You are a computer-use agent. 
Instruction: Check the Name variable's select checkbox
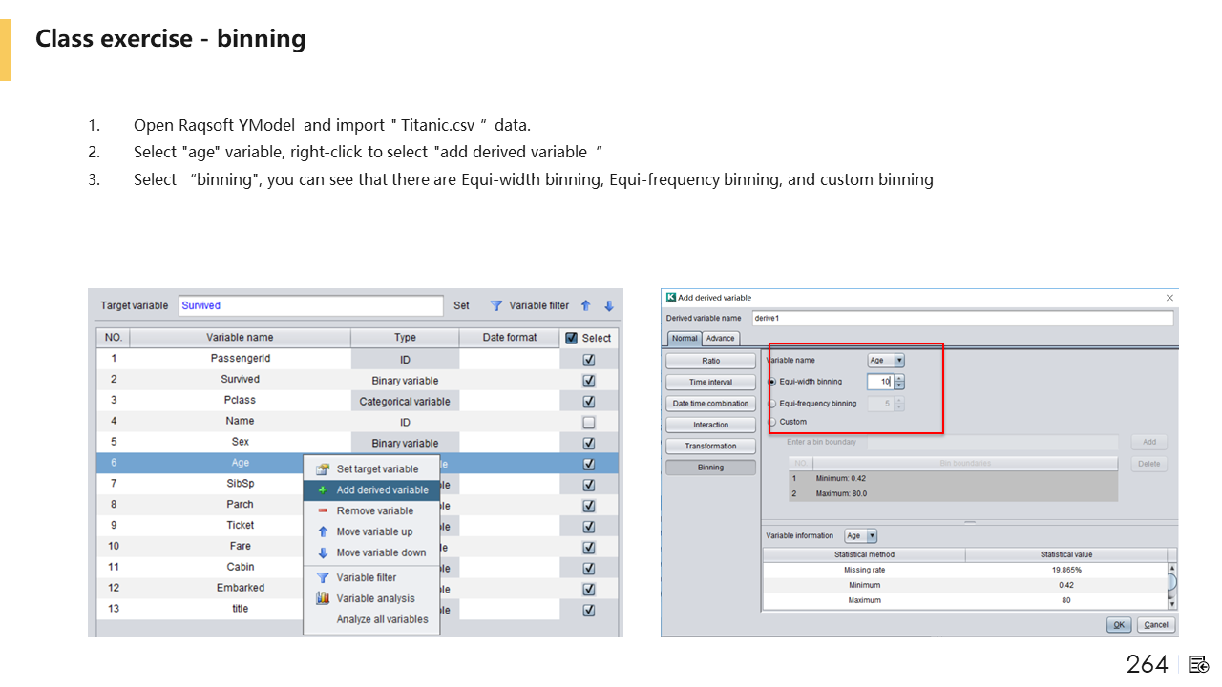pos(588,423)
